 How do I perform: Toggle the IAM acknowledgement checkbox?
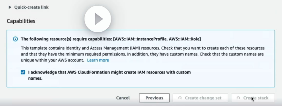(x=23, y=72)
